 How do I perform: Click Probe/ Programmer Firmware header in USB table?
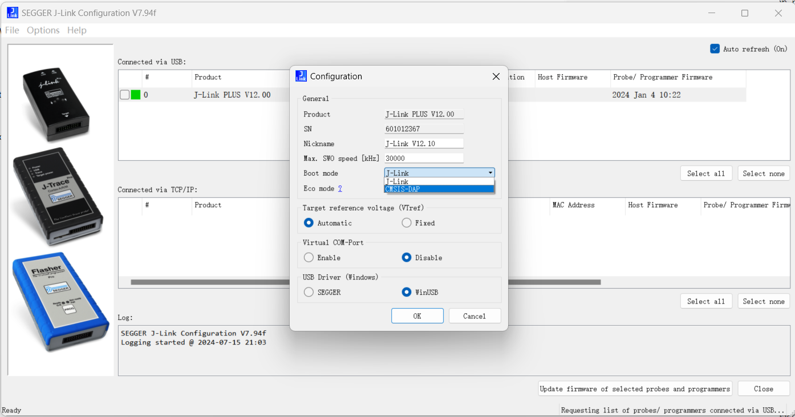click(x=663, y=77)
